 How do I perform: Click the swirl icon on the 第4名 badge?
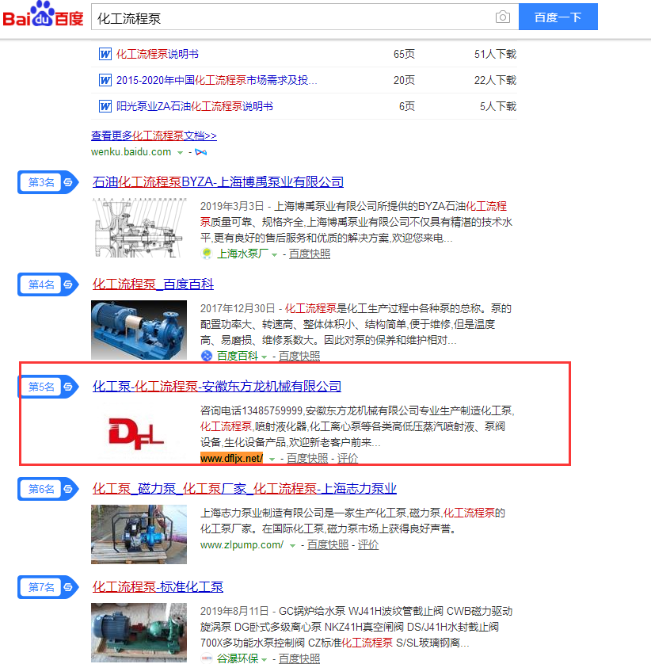(x=68, y=284)
